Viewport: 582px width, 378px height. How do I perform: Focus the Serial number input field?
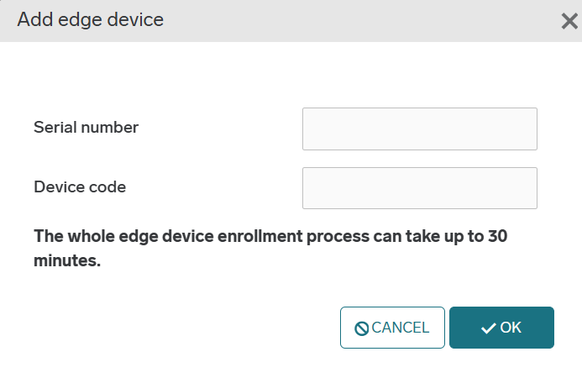[419, 129]
